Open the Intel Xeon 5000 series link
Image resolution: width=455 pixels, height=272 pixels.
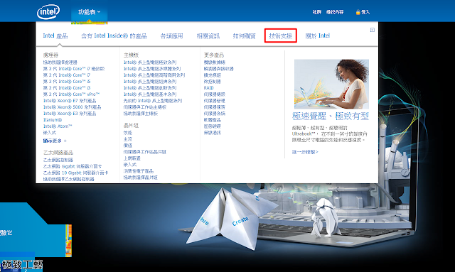tap(73, 107)
